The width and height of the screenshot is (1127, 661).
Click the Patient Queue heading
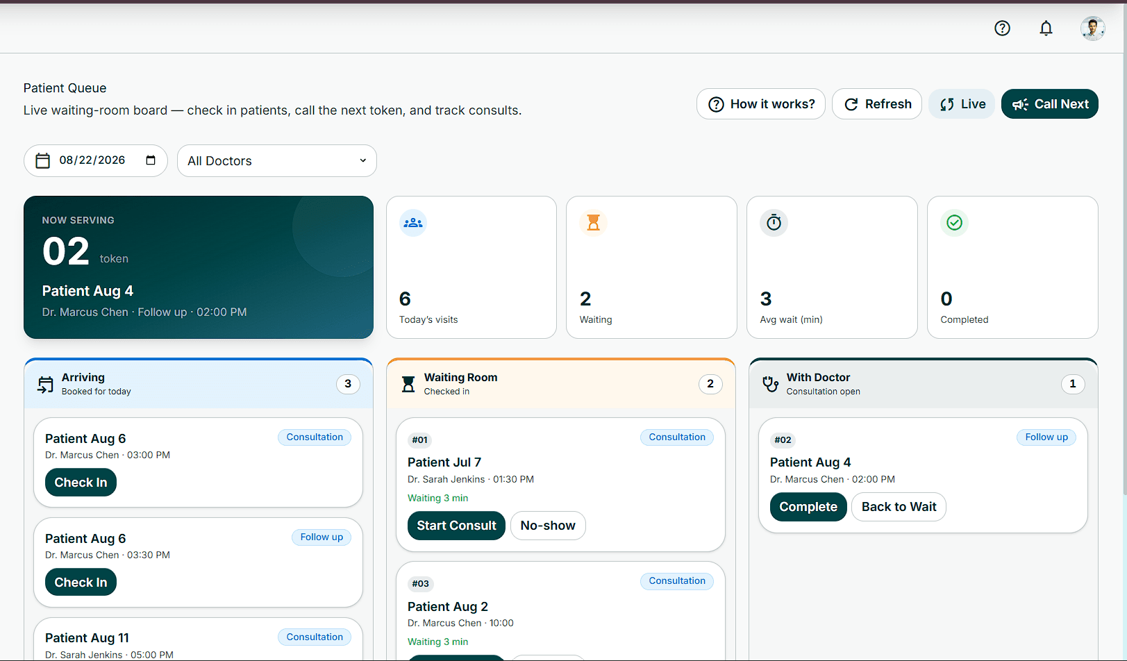click(65, 88)
